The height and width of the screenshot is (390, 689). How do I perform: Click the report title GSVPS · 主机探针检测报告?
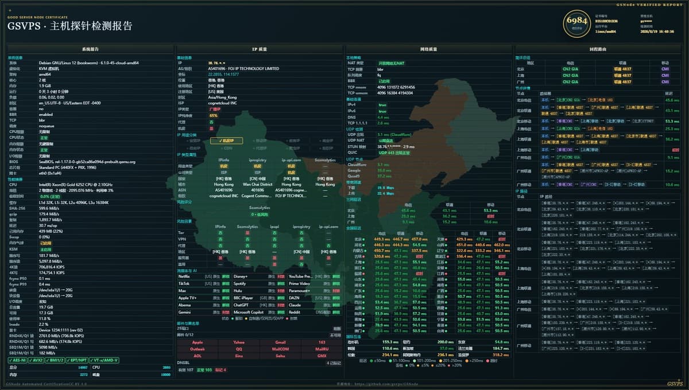click(x=69, y=26)
